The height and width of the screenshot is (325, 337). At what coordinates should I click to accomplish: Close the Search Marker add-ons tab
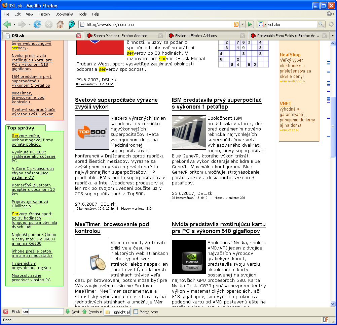pos(160,36)
